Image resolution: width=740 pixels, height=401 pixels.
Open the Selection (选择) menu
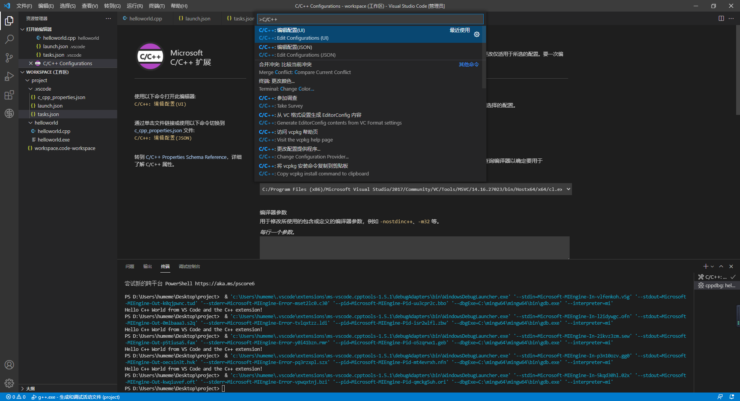67,6
